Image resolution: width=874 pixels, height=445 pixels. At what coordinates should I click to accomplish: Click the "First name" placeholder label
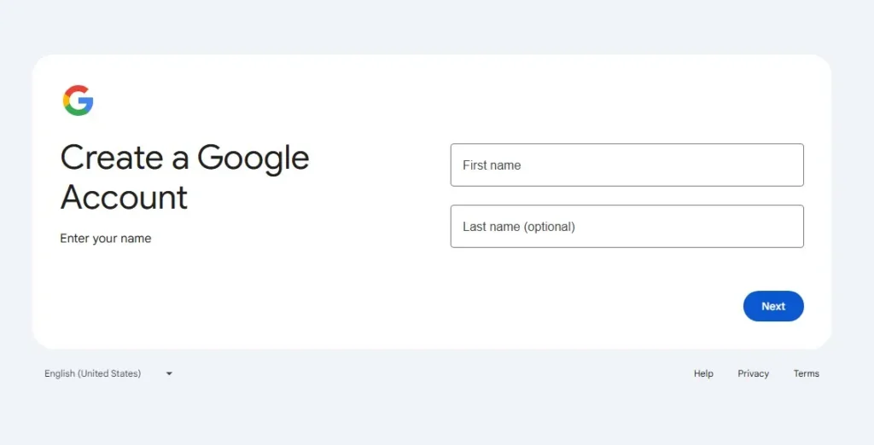(x=492, y=165)
